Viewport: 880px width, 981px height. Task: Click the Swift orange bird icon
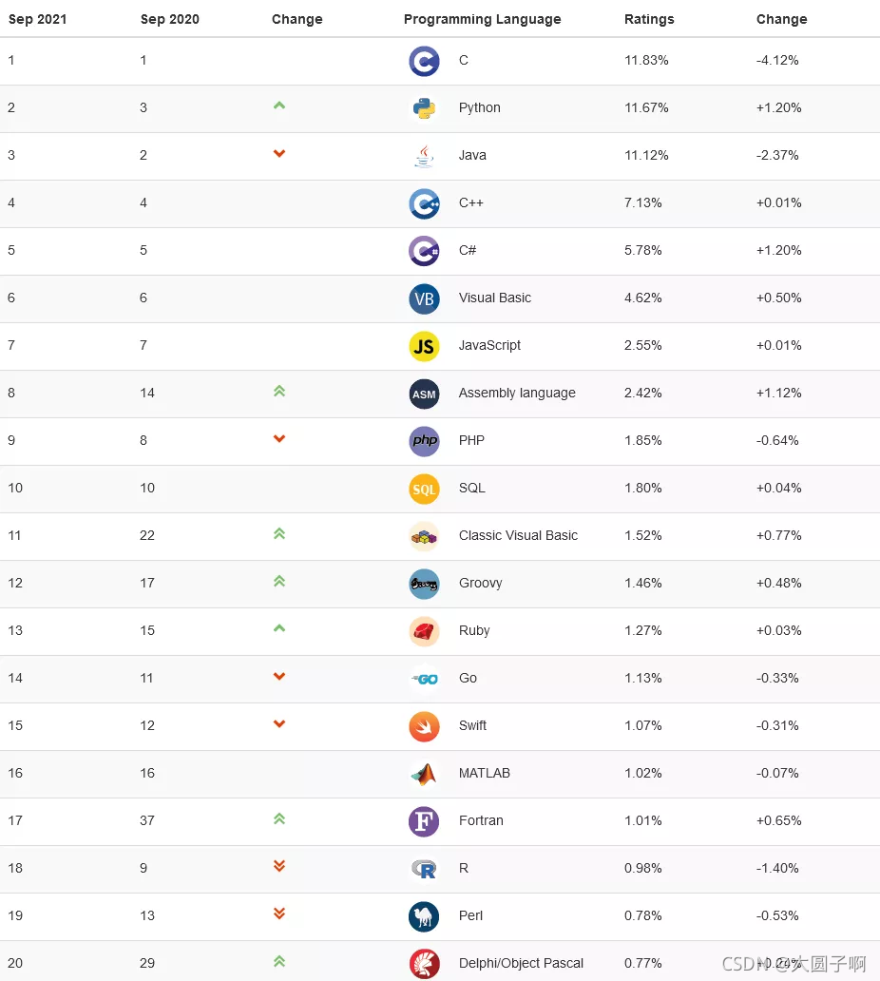424,726
